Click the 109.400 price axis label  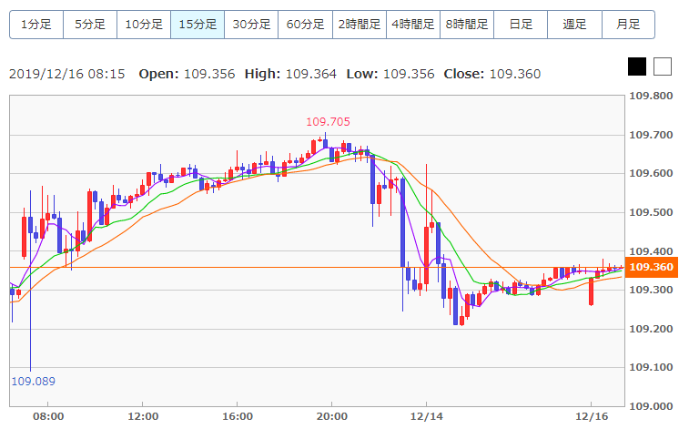[651, 251]
